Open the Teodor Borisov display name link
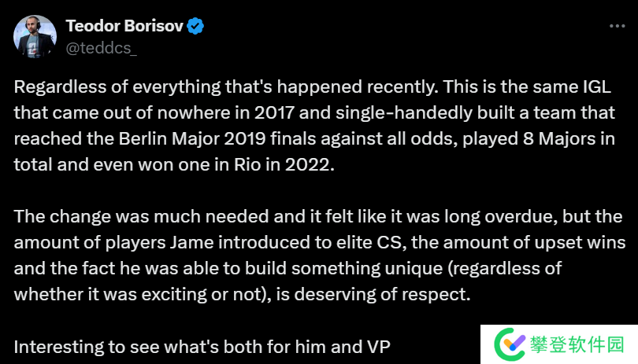 [x=124, y=26]
